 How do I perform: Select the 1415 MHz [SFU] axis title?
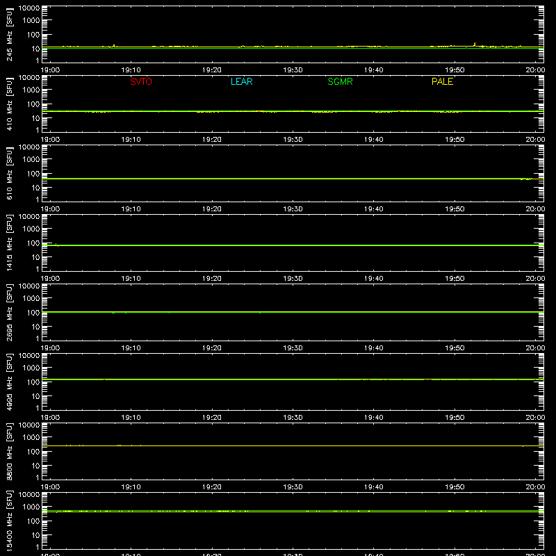point(9,243)
